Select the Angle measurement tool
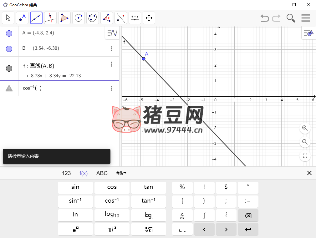The width and height of the screenshot is (316, 238). point(106,18)
